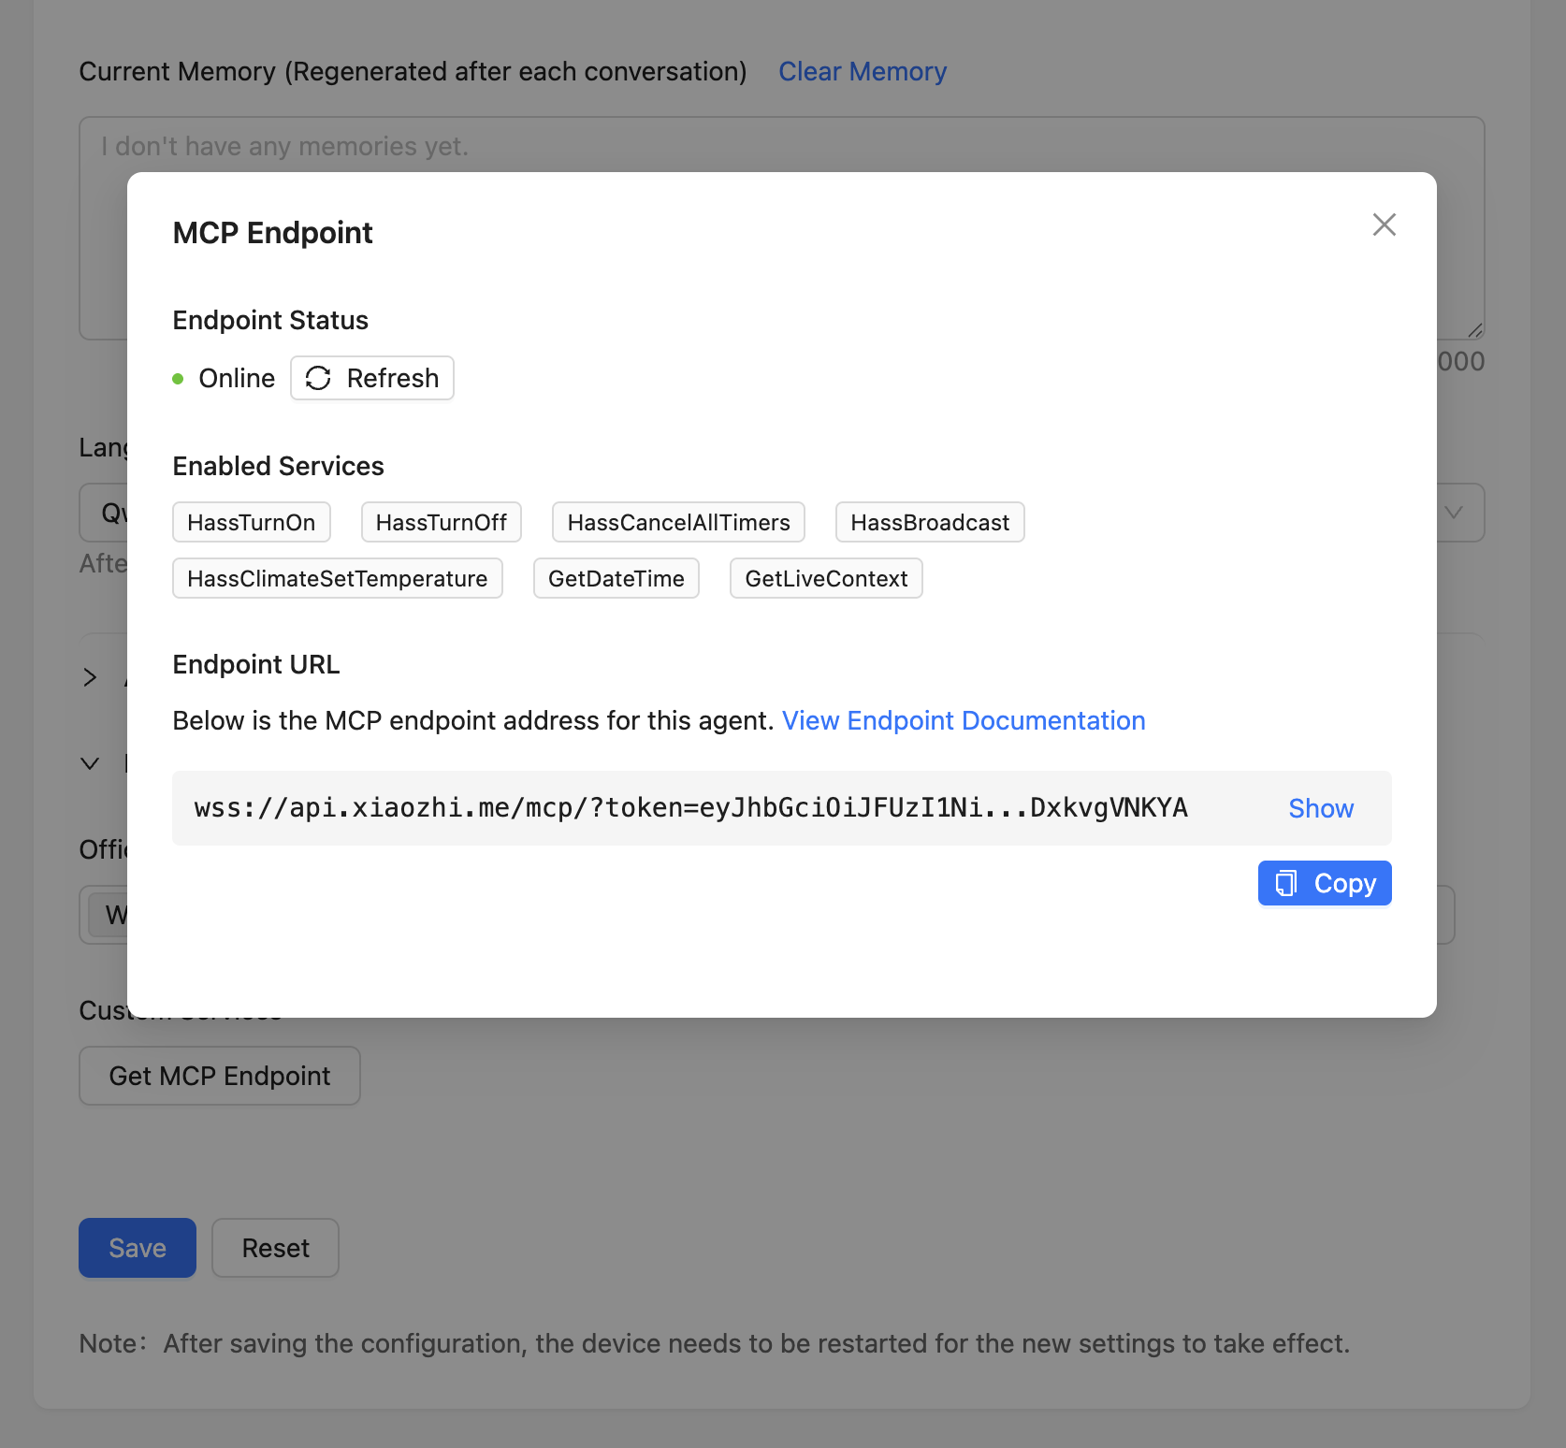Viewport: 1566px width, 1448px height.
Task: Select the HassTurnOn service tag
Action: click(x=251, y=522)
